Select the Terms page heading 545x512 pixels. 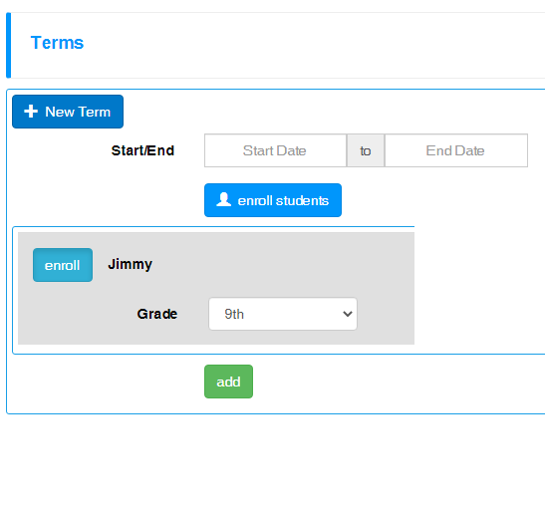click(x=57, y=43)
